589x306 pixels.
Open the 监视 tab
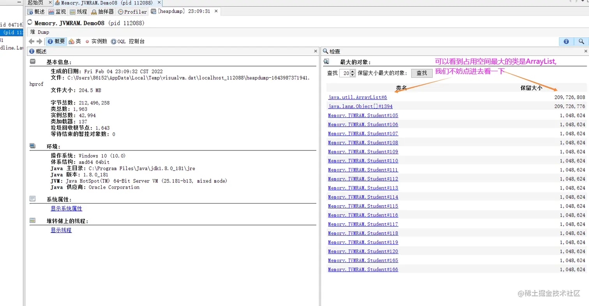tap(57, 12)
